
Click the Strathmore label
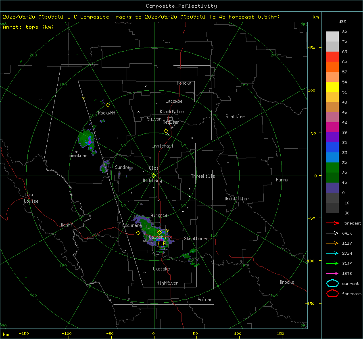pyautogui.click(x=196, y=239)
